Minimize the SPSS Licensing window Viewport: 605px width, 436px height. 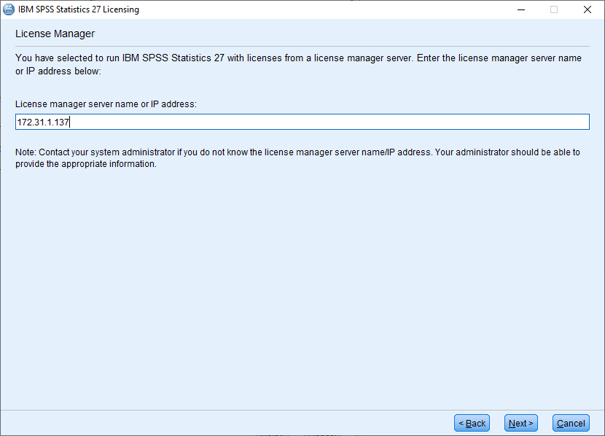tap(521, 9)
